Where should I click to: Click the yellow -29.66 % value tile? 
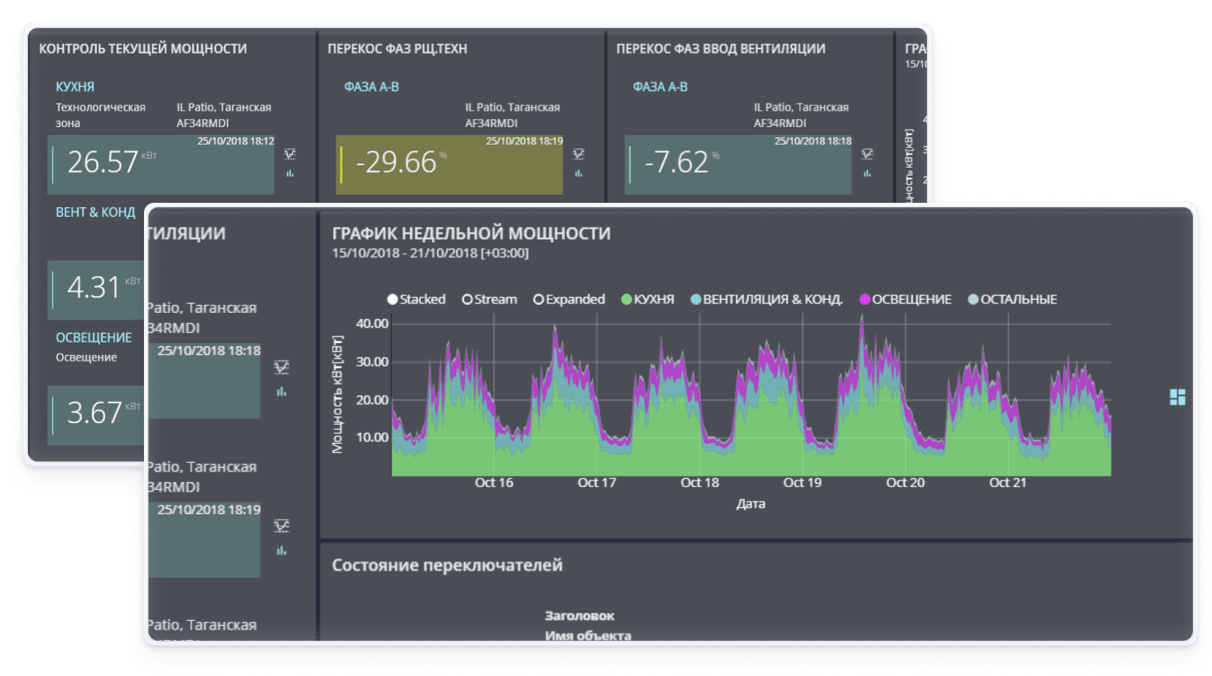(x=450, y=165)
